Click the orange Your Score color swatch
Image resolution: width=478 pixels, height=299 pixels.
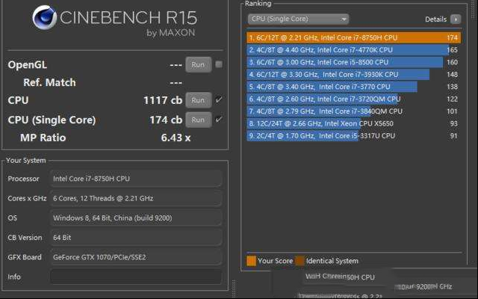coord(251,261)
